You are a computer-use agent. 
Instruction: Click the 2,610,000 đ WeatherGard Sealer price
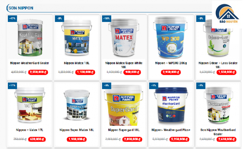pos(226,139)
